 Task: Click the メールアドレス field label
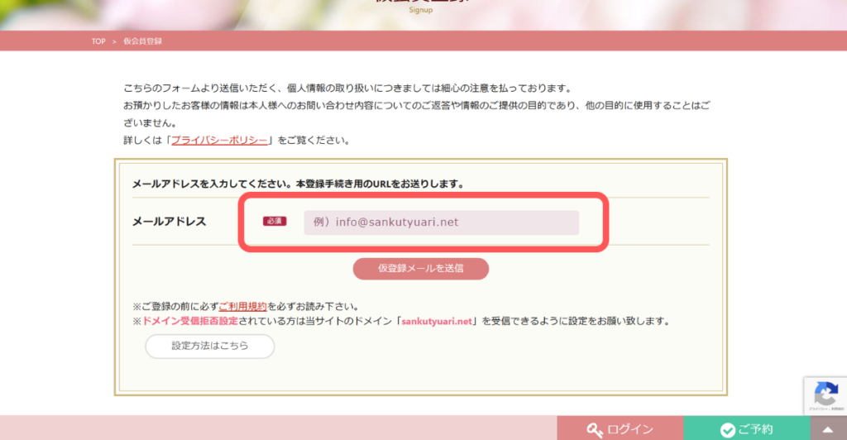coord(169,222)
